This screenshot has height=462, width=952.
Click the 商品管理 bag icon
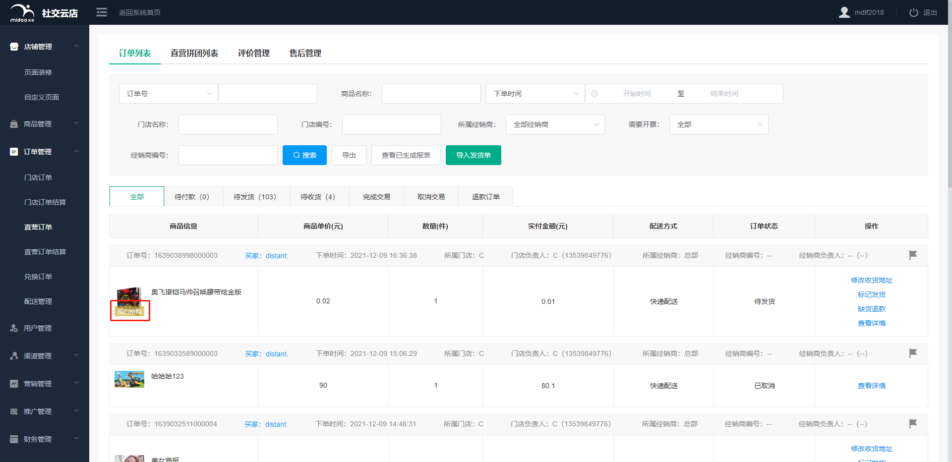point(14,124)
